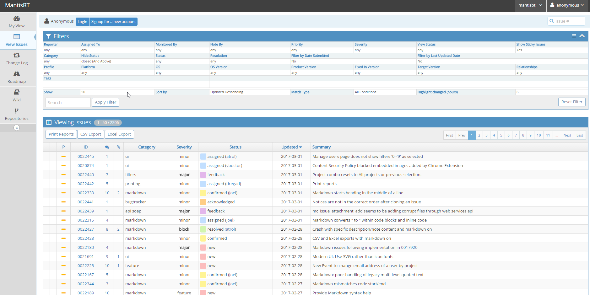Viewport: 590px width, 295px height.
Task: Open the Roadmap sidebar icon
Action: (17, 74)
